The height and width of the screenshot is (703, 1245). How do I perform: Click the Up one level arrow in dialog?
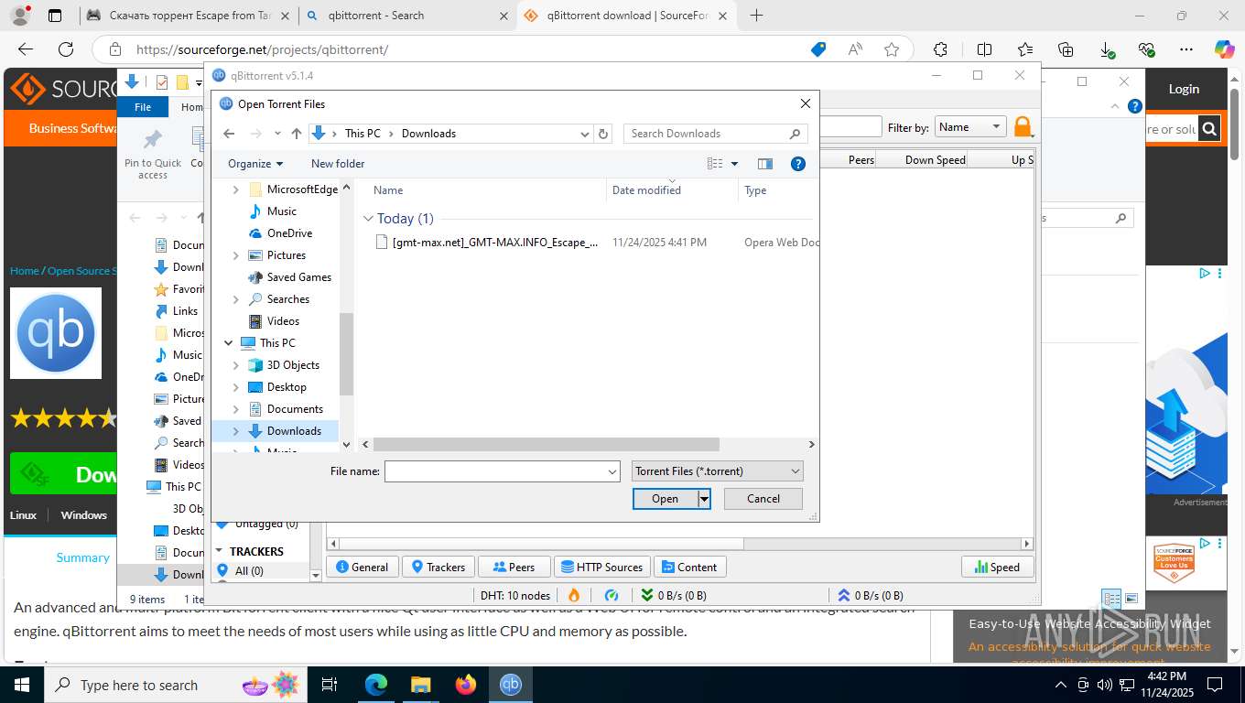click(x=297, y=134)
